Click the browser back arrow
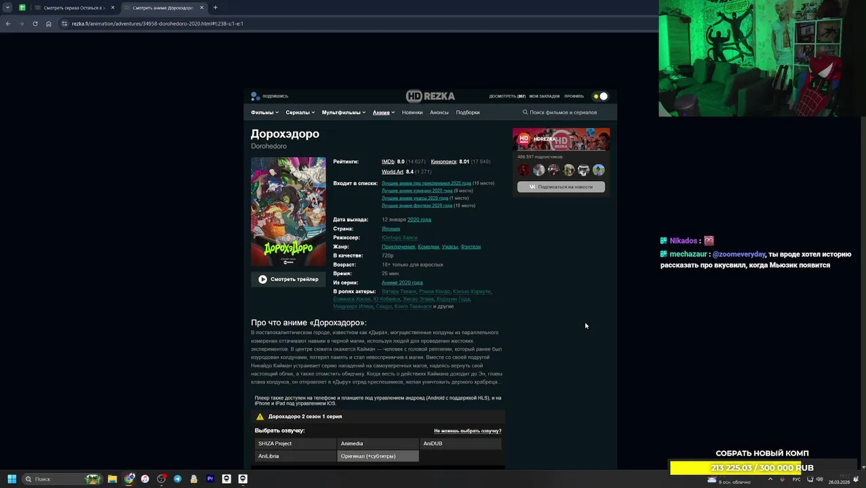866x488 pixels. pyautogui.click(x=8, y=24)
